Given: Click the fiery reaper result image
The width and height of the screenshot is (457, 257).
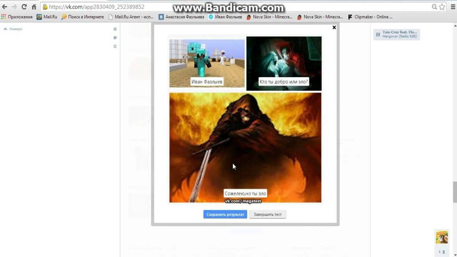Looking at the screenshot, I should click(245, 147).
